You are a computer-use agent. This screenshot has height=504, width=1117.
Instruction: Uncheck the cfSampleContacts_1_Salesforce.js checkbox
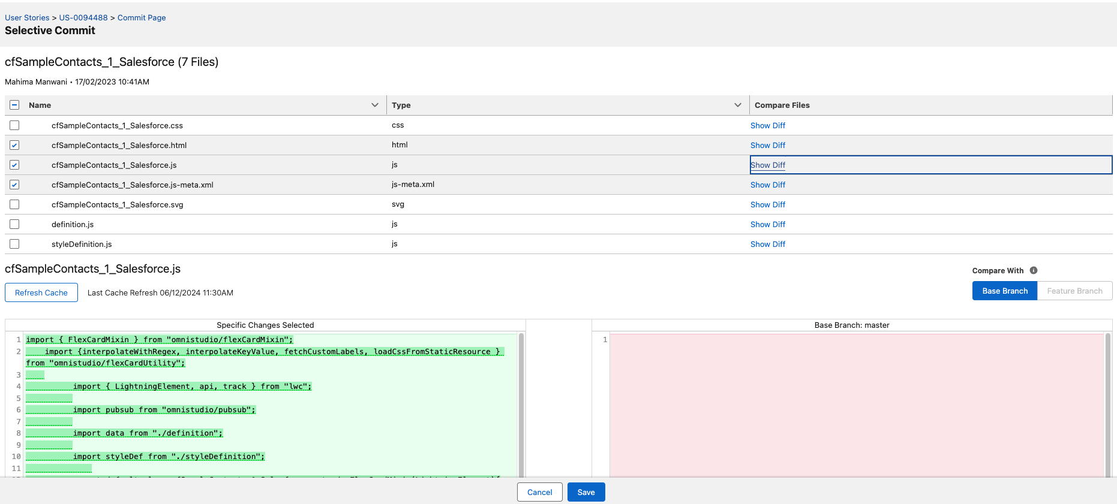(x=14, y=165)
